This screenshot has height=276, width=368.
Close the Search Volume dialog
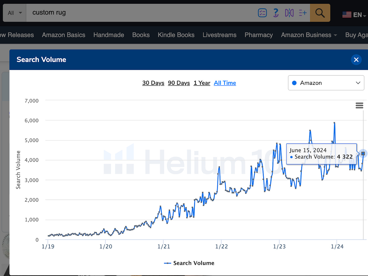[356, 60]
